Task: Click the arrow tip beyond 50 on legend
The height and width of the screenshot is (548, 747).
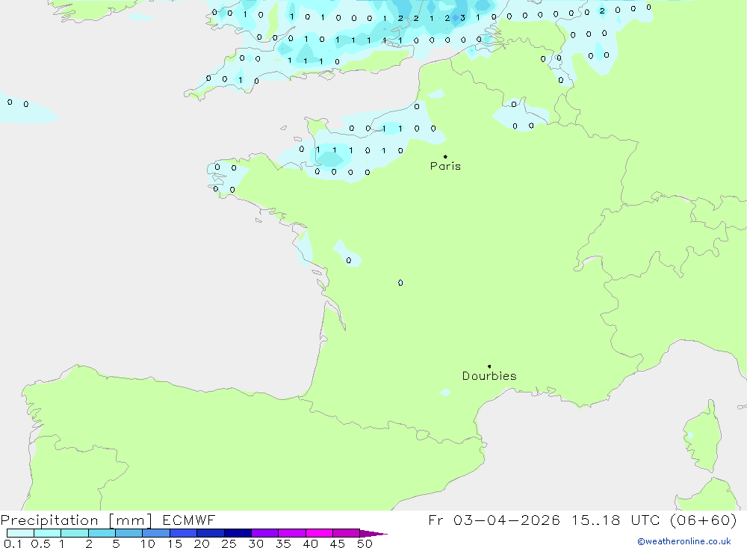Action: pos(374,533)
